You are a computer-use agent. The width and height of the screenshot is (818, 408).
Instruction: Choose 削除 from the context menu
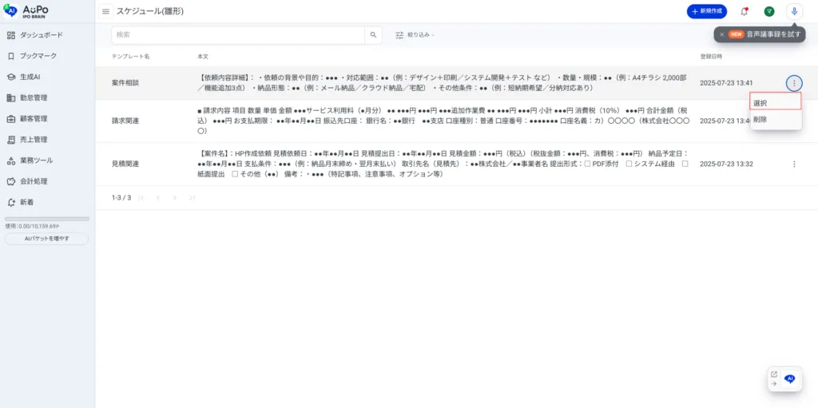[776, 120]
